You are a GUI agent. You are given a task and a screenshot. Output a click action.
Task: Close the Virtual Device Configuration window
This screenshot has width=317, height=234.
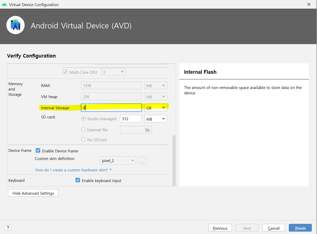309,4
